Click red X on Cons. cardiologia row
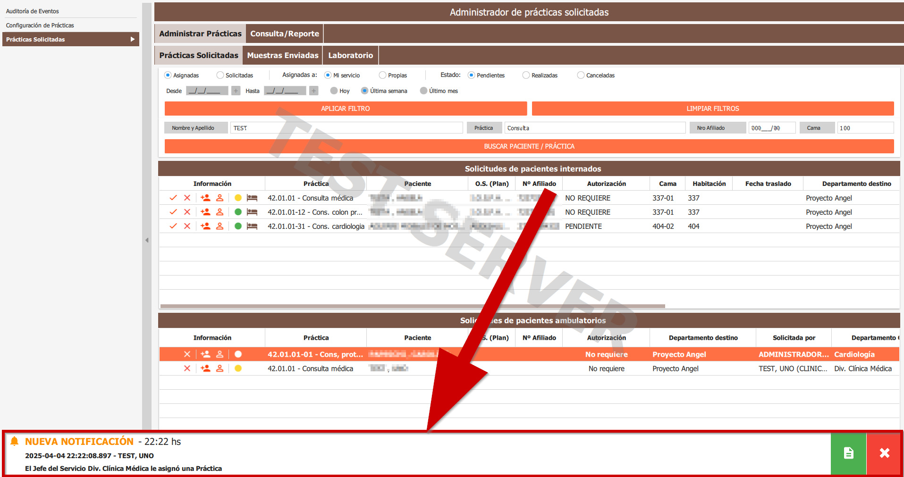The image size is (904, 477). tap(187, 226)
